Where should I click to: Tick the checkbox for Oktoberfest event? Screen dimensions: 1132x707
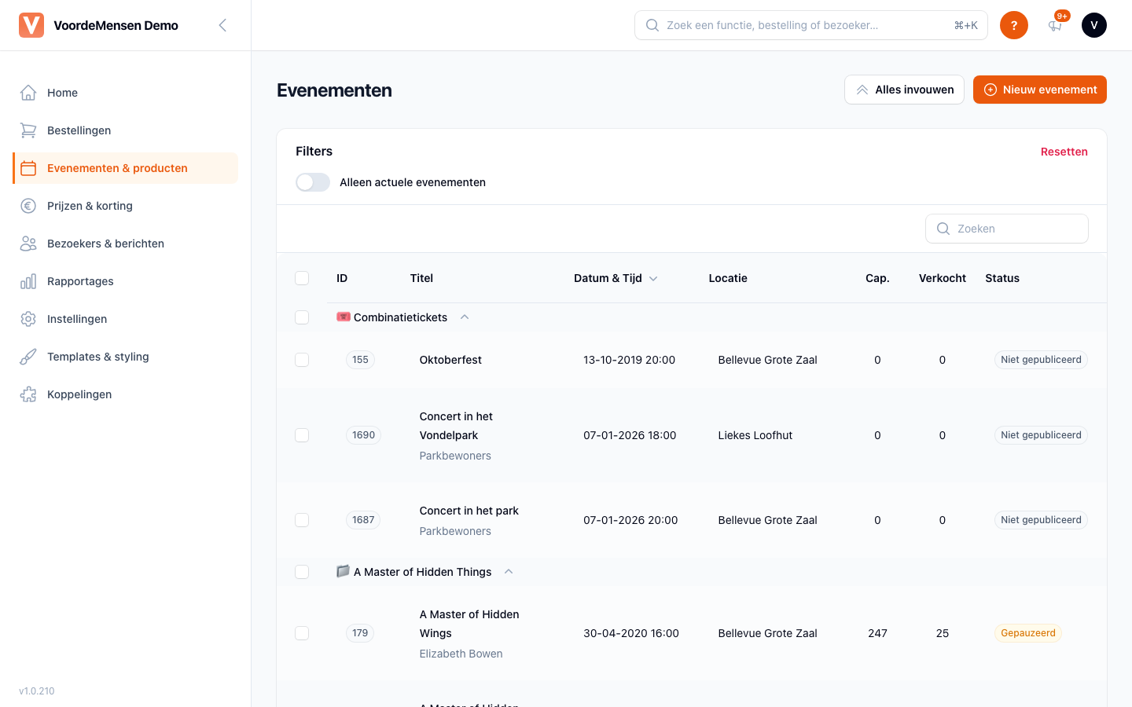[x=302, y=360]
